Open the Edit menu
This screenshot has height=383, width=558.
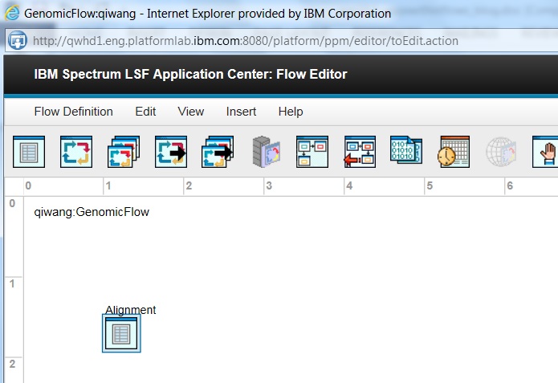click(145, 112)
